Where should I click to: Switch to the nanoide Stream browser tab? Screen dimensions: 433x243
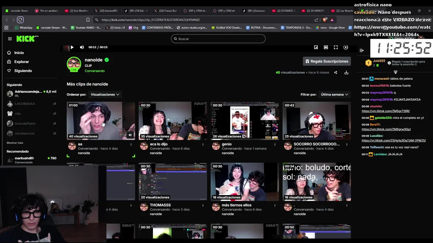17,11
